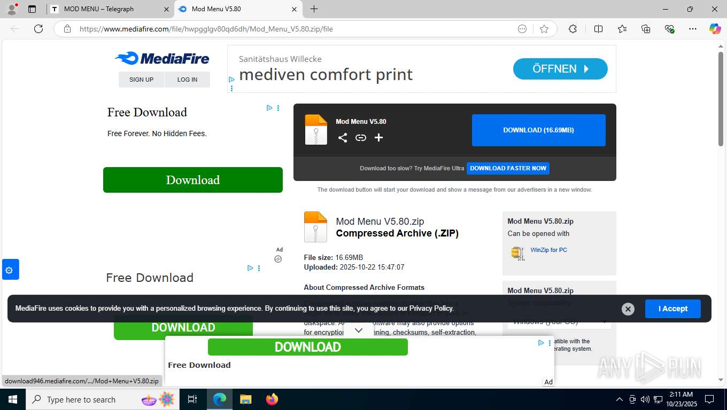
Task: Open the notification center
Action: (x=709, y=399)
